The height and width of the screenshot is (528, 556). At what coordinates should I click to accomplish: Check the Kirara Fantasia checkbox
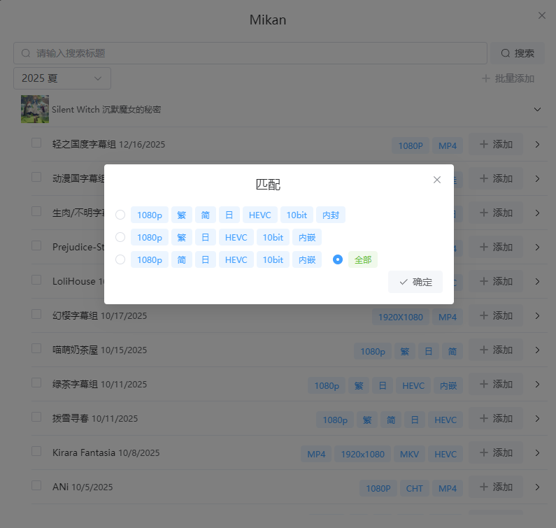36,451
